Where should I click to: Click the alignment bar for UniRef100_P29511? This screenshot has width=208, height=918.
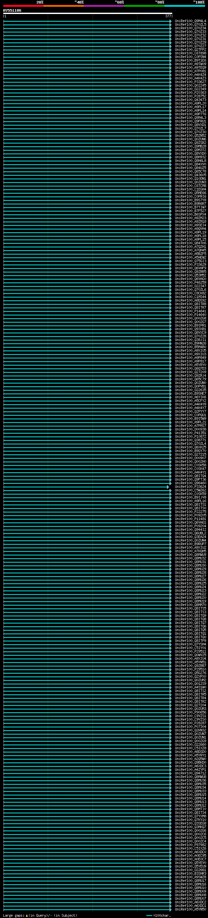coord(87,651)
